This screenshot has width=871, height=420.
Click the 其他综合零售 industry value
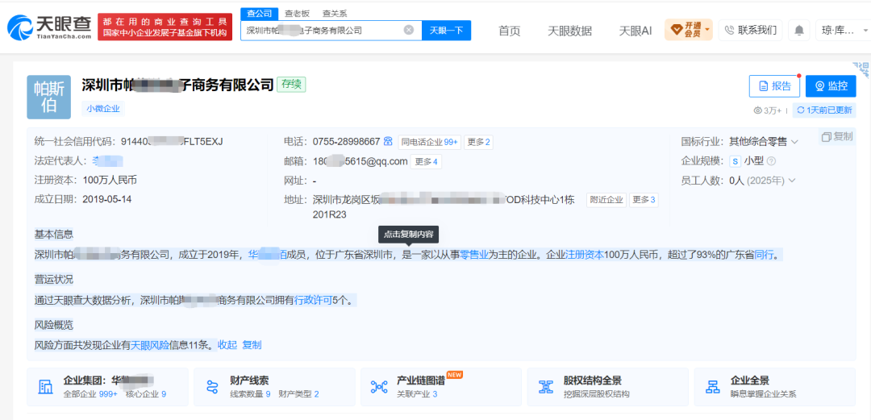pyautogui.click(x=758, y=142)
